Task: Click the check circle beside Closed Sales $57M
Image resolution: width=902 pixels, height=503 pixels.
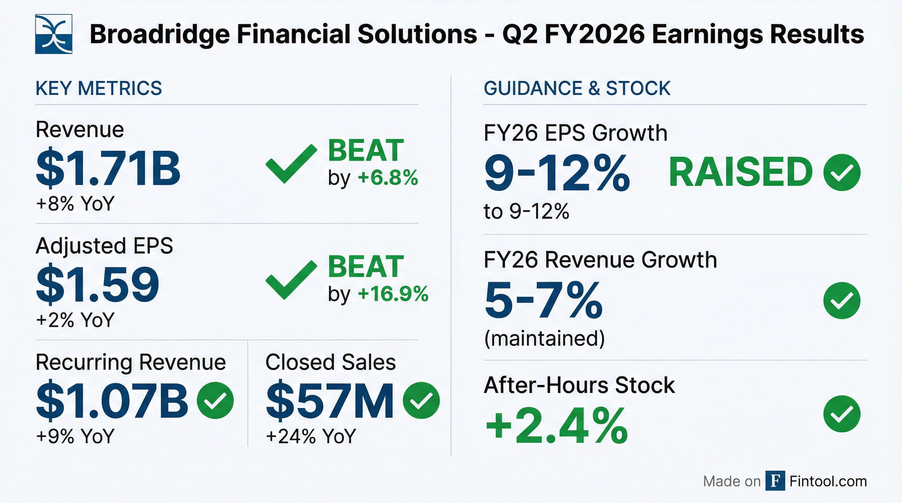Action: 421,400
